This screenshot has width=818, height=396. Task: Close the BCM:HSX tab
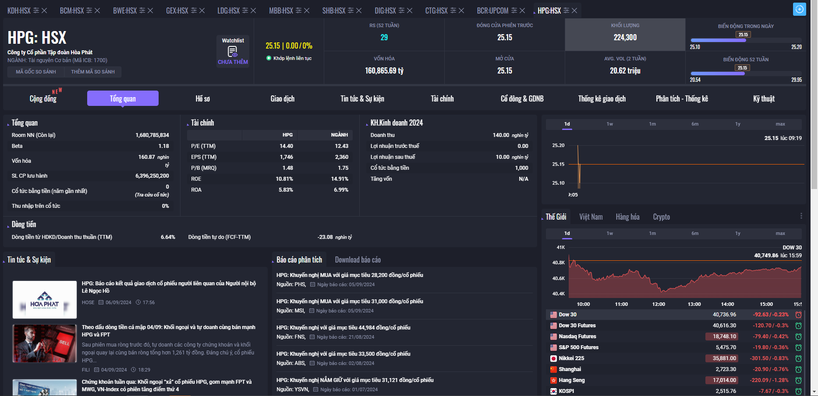pos(97,11)
